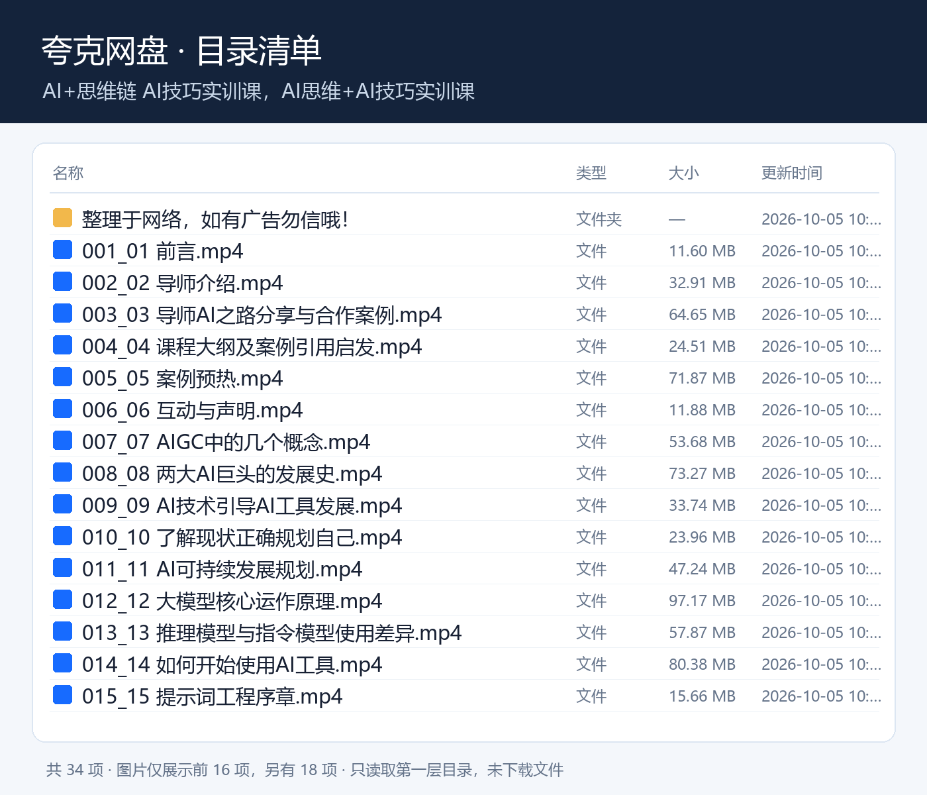Click the blue file icon beside 001_01 前言.mp4

62,249
